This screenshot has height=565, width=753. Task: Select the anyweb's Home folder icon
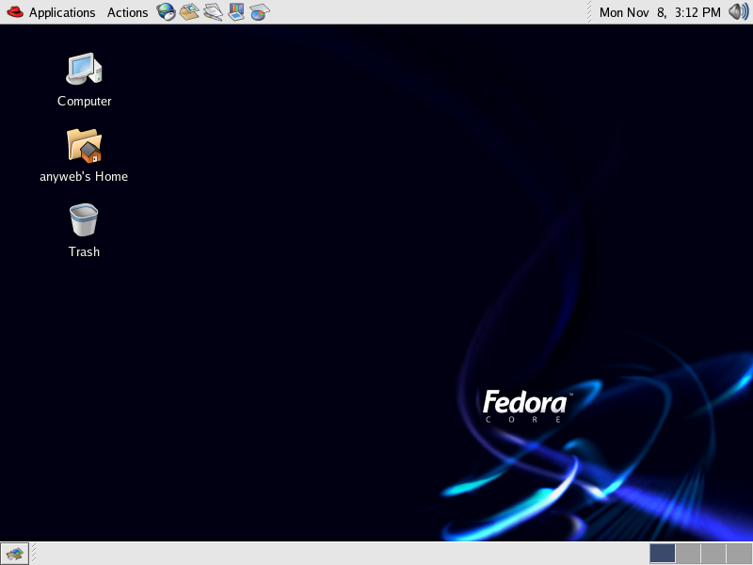(84, 146)
